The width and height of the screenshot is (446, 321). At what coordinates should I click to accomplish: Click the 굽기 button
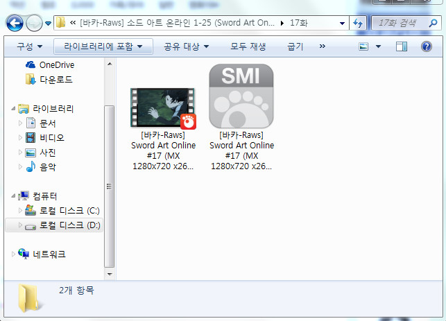pos(295,46)
